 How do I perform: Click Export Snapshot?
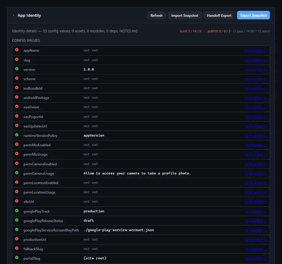253,15
